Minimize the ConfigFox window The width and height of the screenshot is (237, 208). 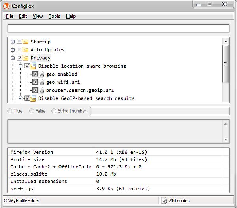point(199,4)
